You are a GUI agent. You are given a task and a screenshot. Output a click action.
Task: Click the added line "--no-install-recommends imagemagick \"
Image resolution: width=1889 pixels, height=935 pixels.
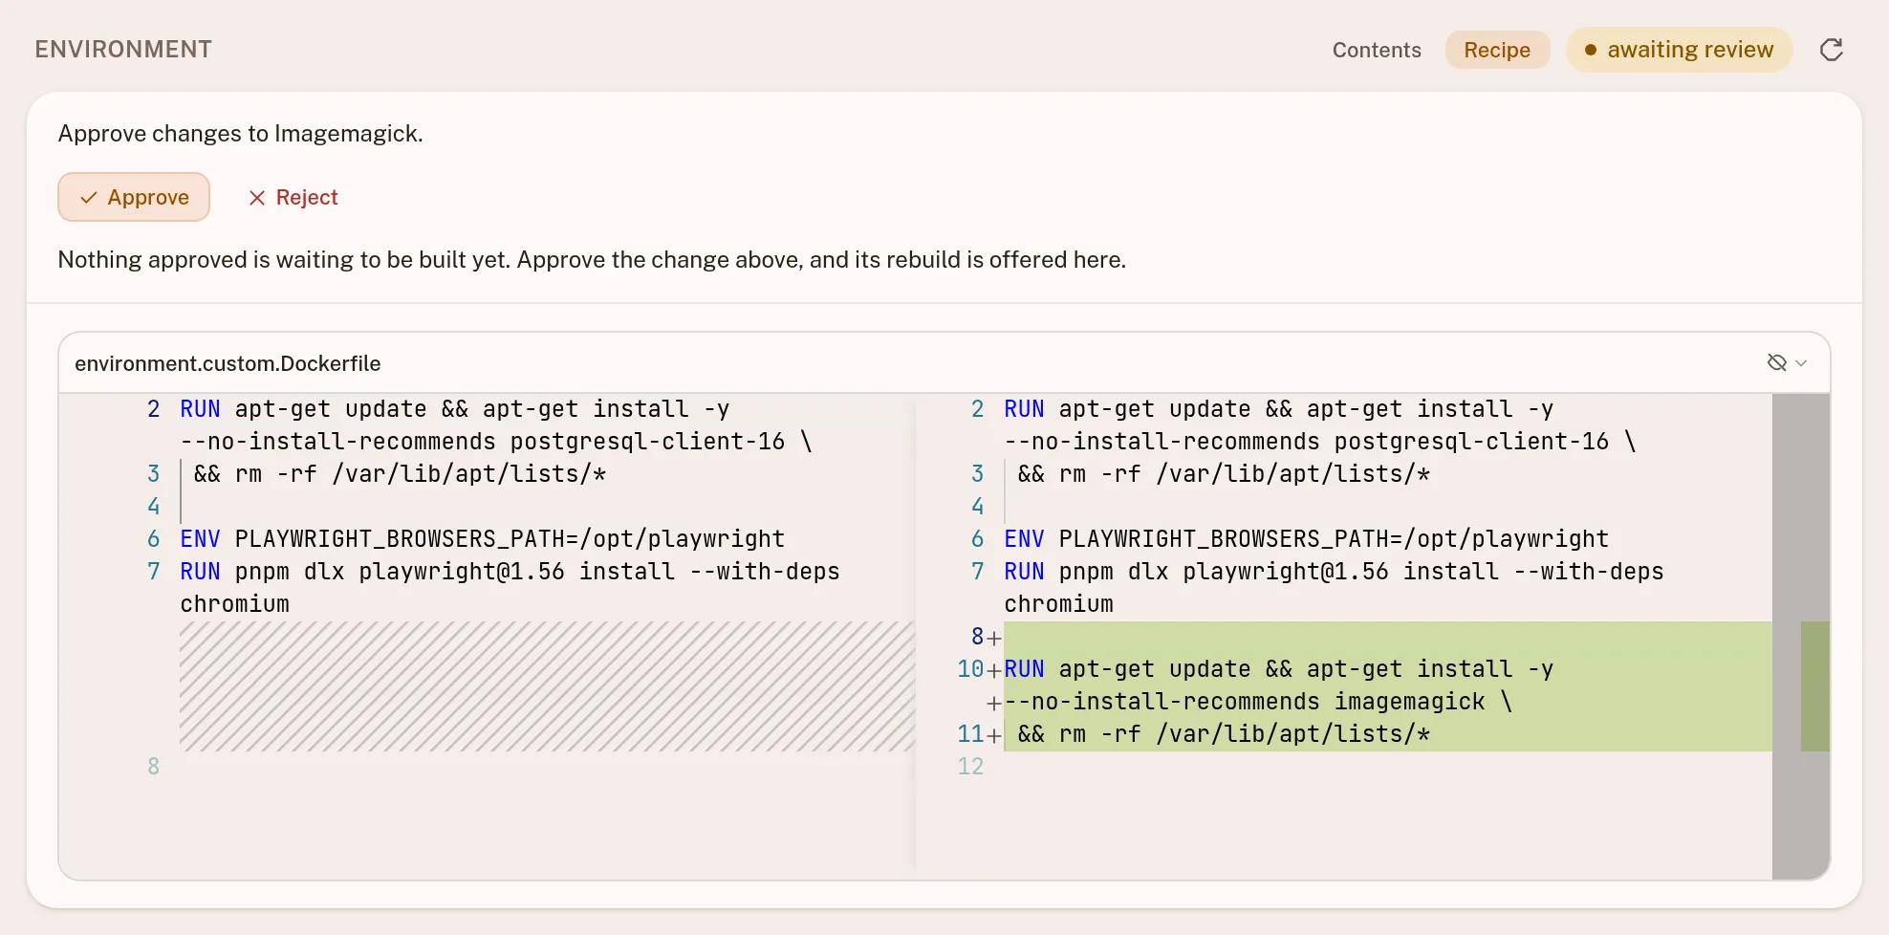pyautogui.click(x=1258, y=702)
